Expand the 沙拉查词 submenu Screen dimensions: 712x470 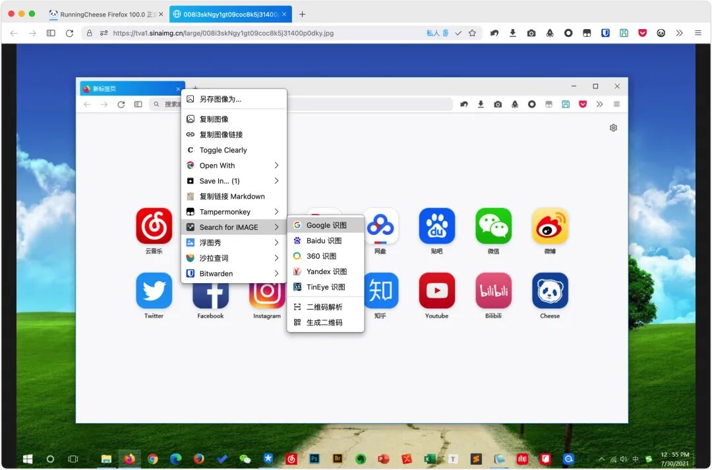click(x=234, y=258)
